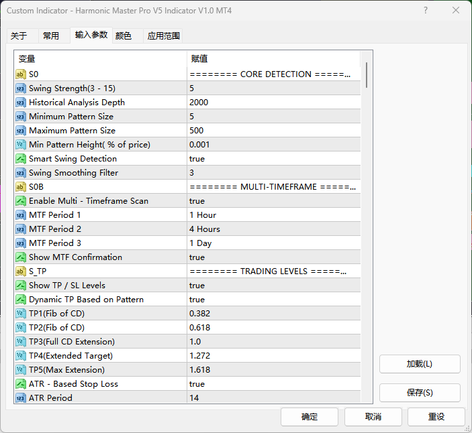Click the parameter list vertical scrollbar thumb
This screenshot has height=433, width=472.
pyautogui.click(x=367, y=75)
